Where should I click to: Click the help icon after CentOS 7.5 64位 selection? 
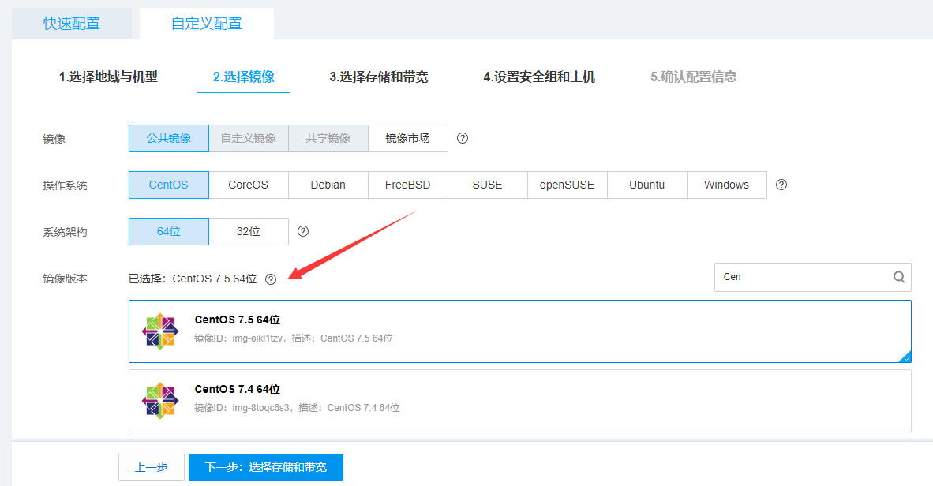(271, 279)
